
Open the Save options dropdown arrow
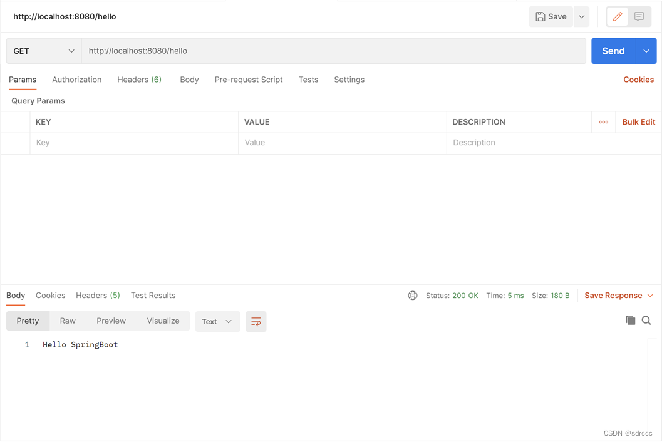(581, 16)
